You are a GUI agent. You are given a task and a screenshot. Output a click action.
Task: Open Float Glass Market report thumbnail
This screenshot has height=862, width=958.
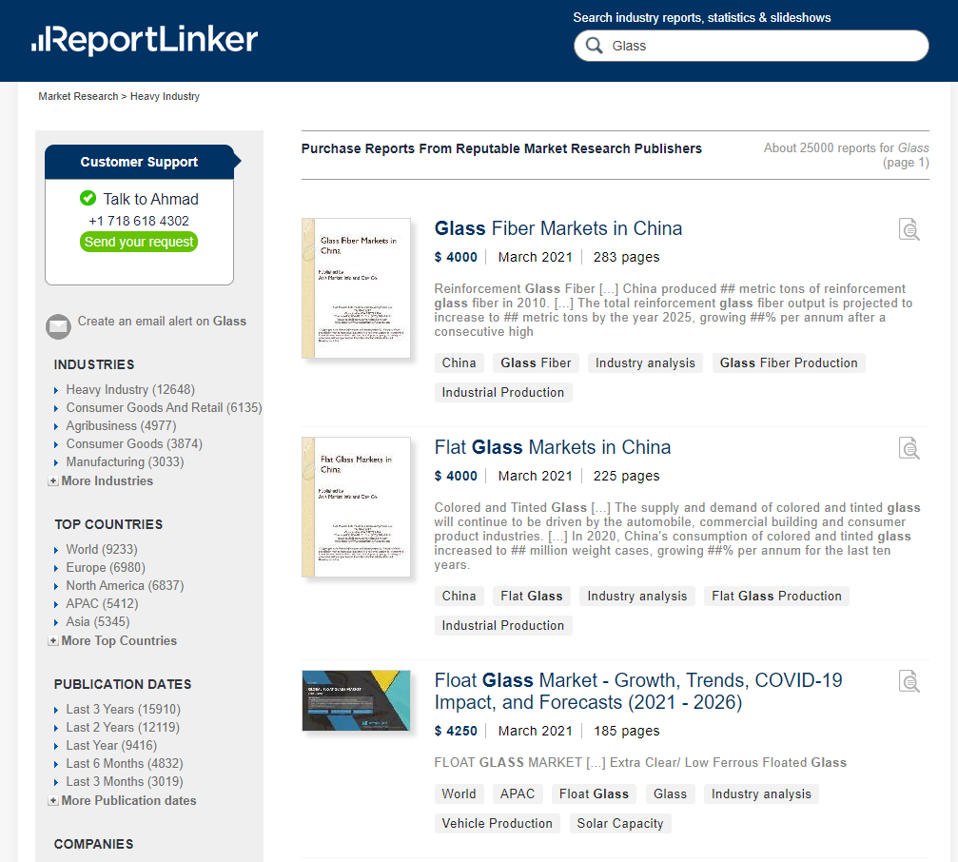pos(356,700)
